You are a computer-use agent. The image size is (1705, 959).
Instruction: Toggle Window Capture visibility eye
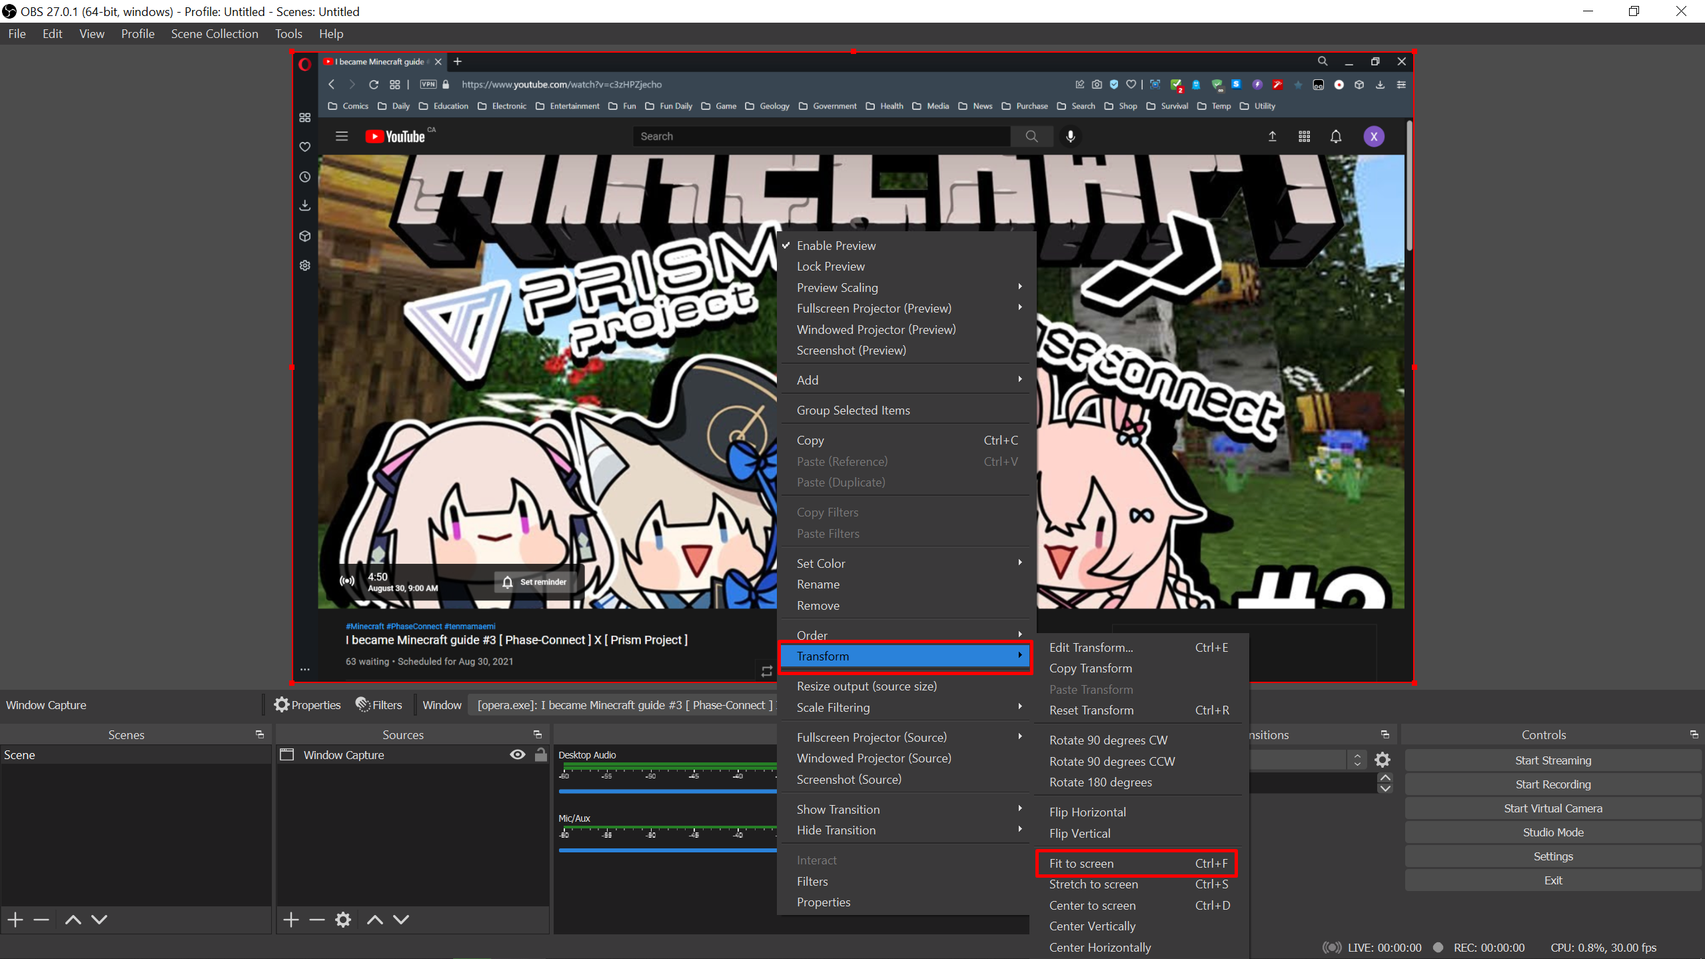tap(518, 754)
